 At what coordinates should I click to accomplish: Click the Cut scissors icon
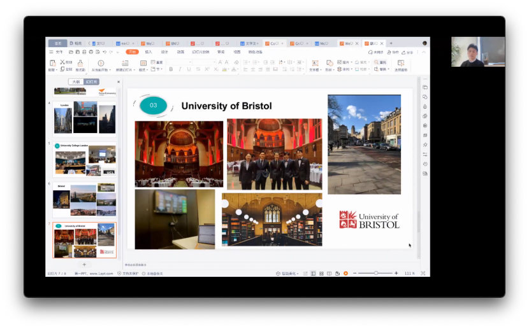(62, 62)
